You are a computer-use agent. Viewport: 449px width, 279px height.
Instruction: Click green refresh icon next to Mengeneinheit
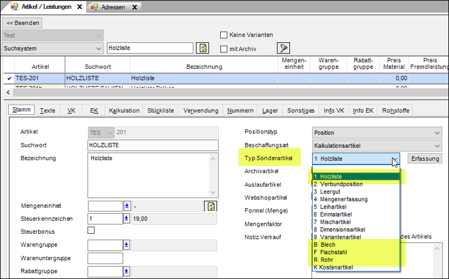(210, 206)
